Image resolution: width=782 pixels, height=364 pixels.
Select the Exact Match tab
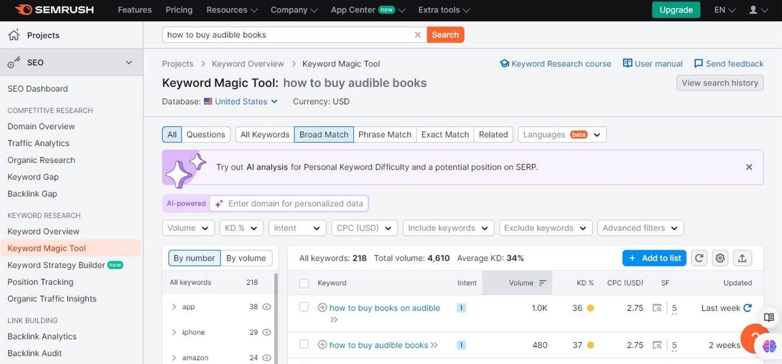[x=445, y=134]
